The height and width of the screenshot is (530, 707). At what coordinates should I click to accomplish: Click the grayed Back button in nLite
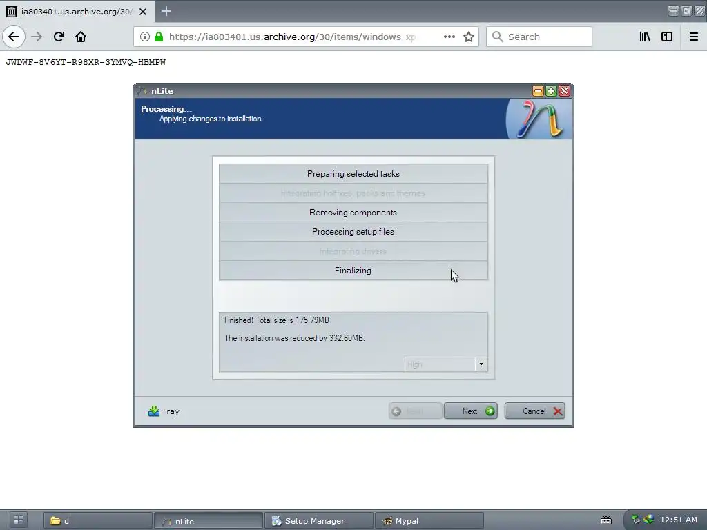point(415,411)
